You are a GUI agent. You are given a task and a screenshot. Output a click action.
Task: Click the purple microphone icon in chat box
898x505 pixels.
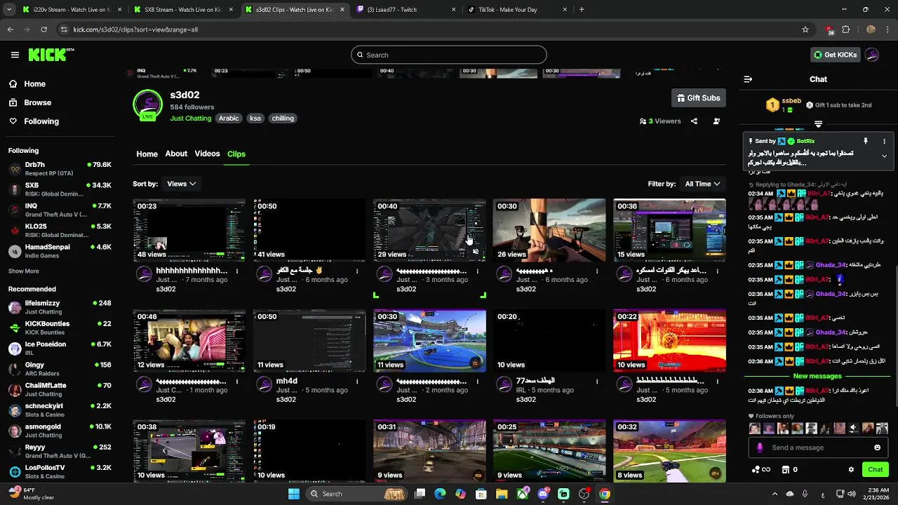(760, 447)
